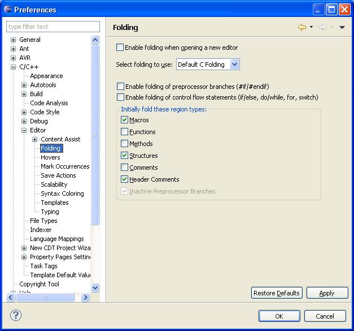Click tree scrollbar down arrow
This screenshot has width=354, height=331.
point(95,288)
